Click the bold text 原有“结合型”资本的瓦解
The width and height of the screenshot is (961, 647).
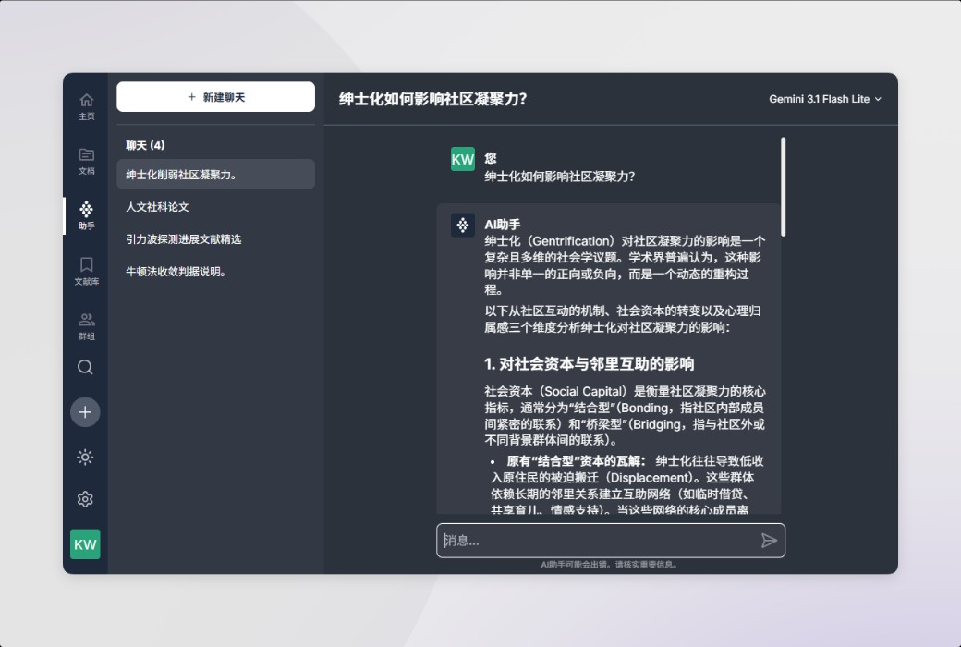(x=576, y=461)
